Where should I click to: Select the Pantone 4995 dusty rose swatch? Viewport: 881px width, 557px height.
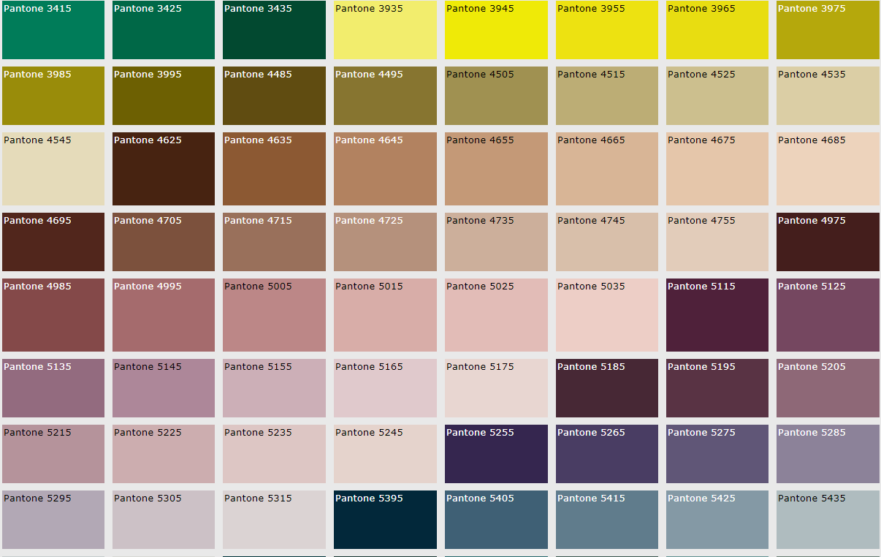[x=164, y=315]
